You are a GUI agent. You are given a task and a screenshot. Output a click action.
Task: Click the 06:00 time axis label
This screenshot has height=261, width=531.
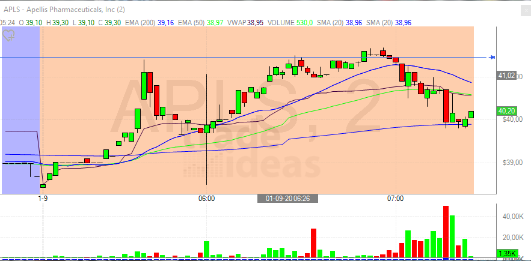coord(207,199)
